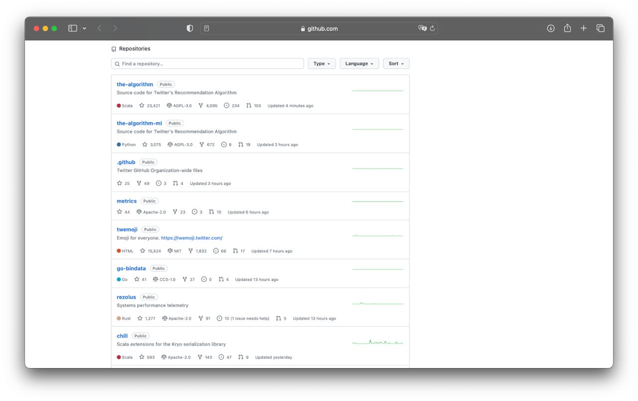View rezolus stargazers 1,277
Viewport: 638px width, 401px height.
pyautogui.click(x=147, y=318)
